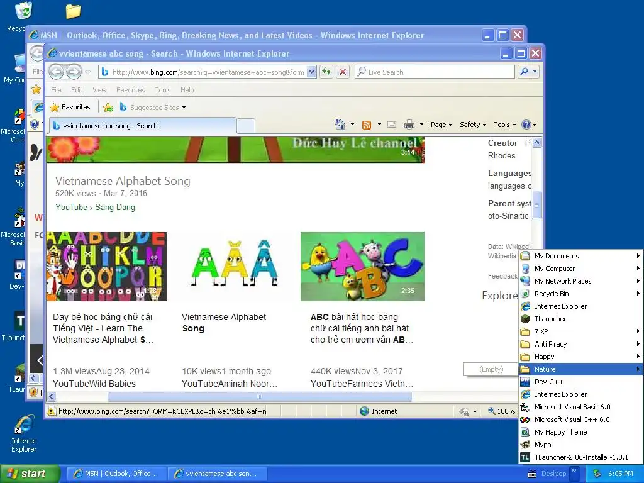Click the A Ă Â letters video thumbnail

234,267
